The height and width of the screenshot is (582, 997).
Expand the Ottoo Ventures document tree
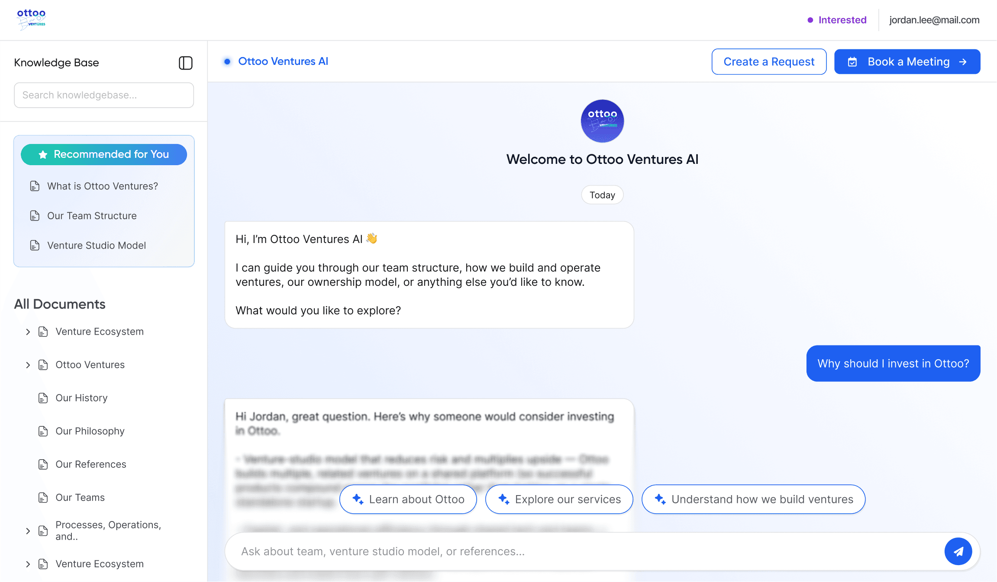pyautogui.click(x=28, y=365)
